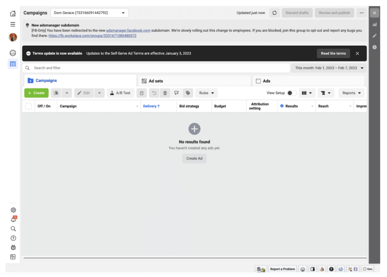Switch to the Campaigns tab
The height and width of the screenshot is (277, 387).
click(80, 81)
